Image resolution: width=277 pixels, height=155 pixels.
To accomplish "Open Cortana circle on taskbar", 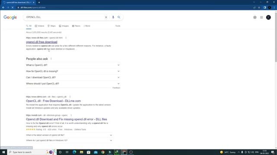I will 60,152.
